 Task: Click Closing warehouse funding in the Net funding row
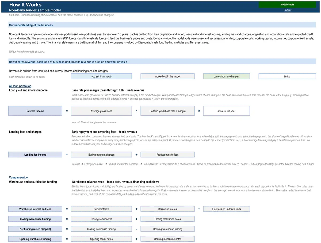coord(101,229)
